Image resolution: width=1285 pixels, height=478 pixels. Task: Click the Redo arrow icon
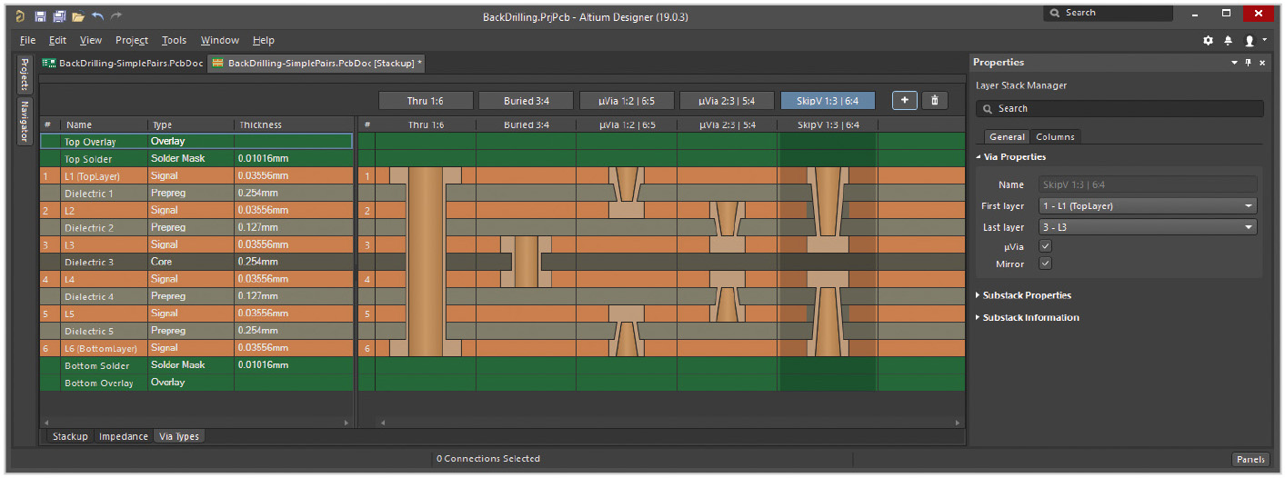pos(115,16)
